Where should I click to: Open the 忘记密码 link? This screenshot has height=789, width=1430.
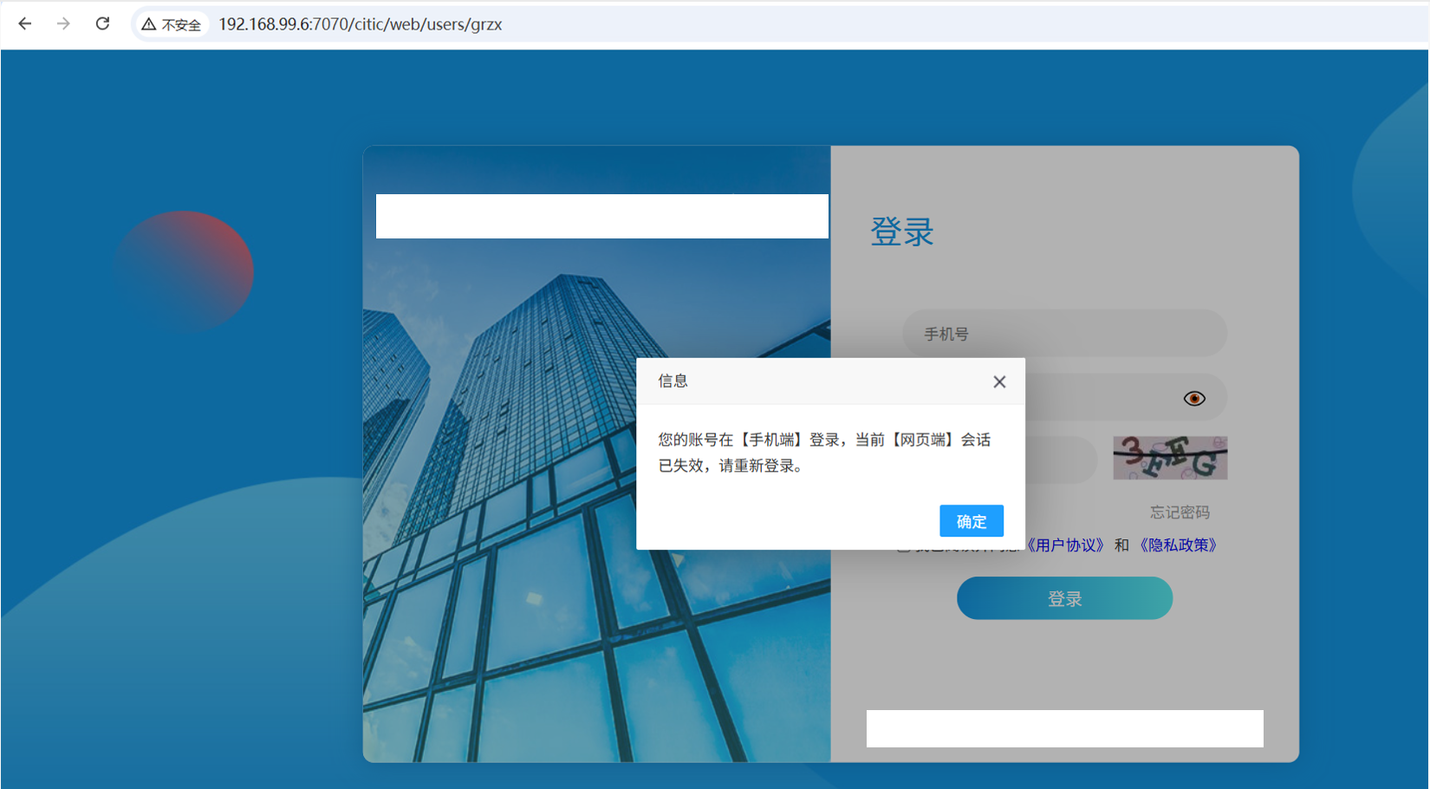coord(1180,512)
